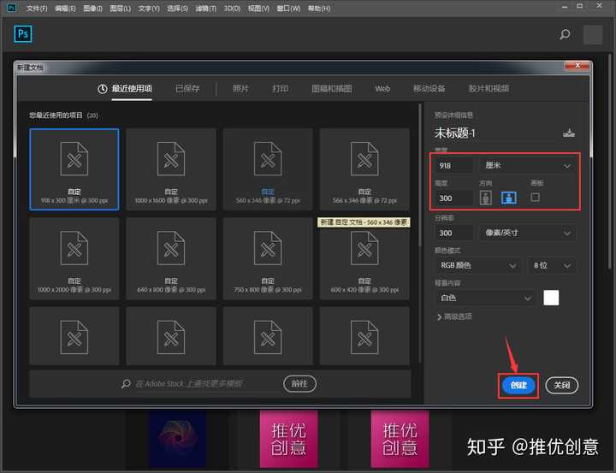
Task: Open the 帮助(H) menu
Action: pyautogui.click(x=319, y=9)
